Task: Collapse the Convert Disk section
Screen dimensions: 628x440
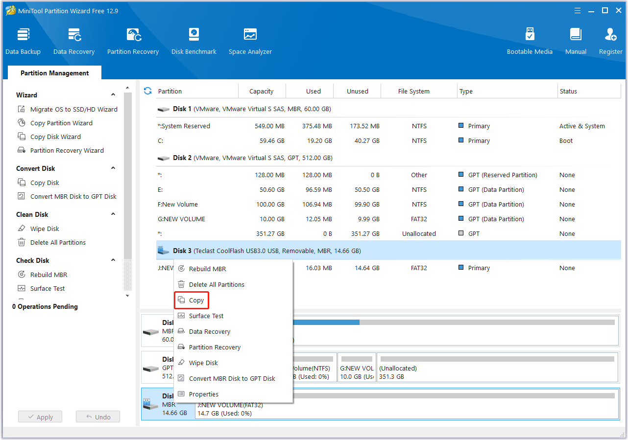Action: [113, 168]
